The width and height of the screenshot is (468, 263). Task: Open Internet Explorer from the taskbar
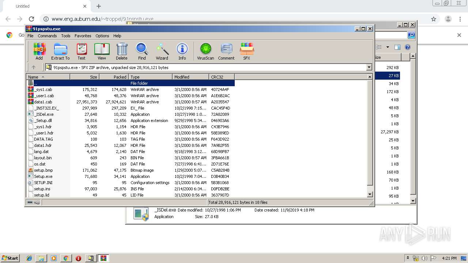(x=29, y=258)
